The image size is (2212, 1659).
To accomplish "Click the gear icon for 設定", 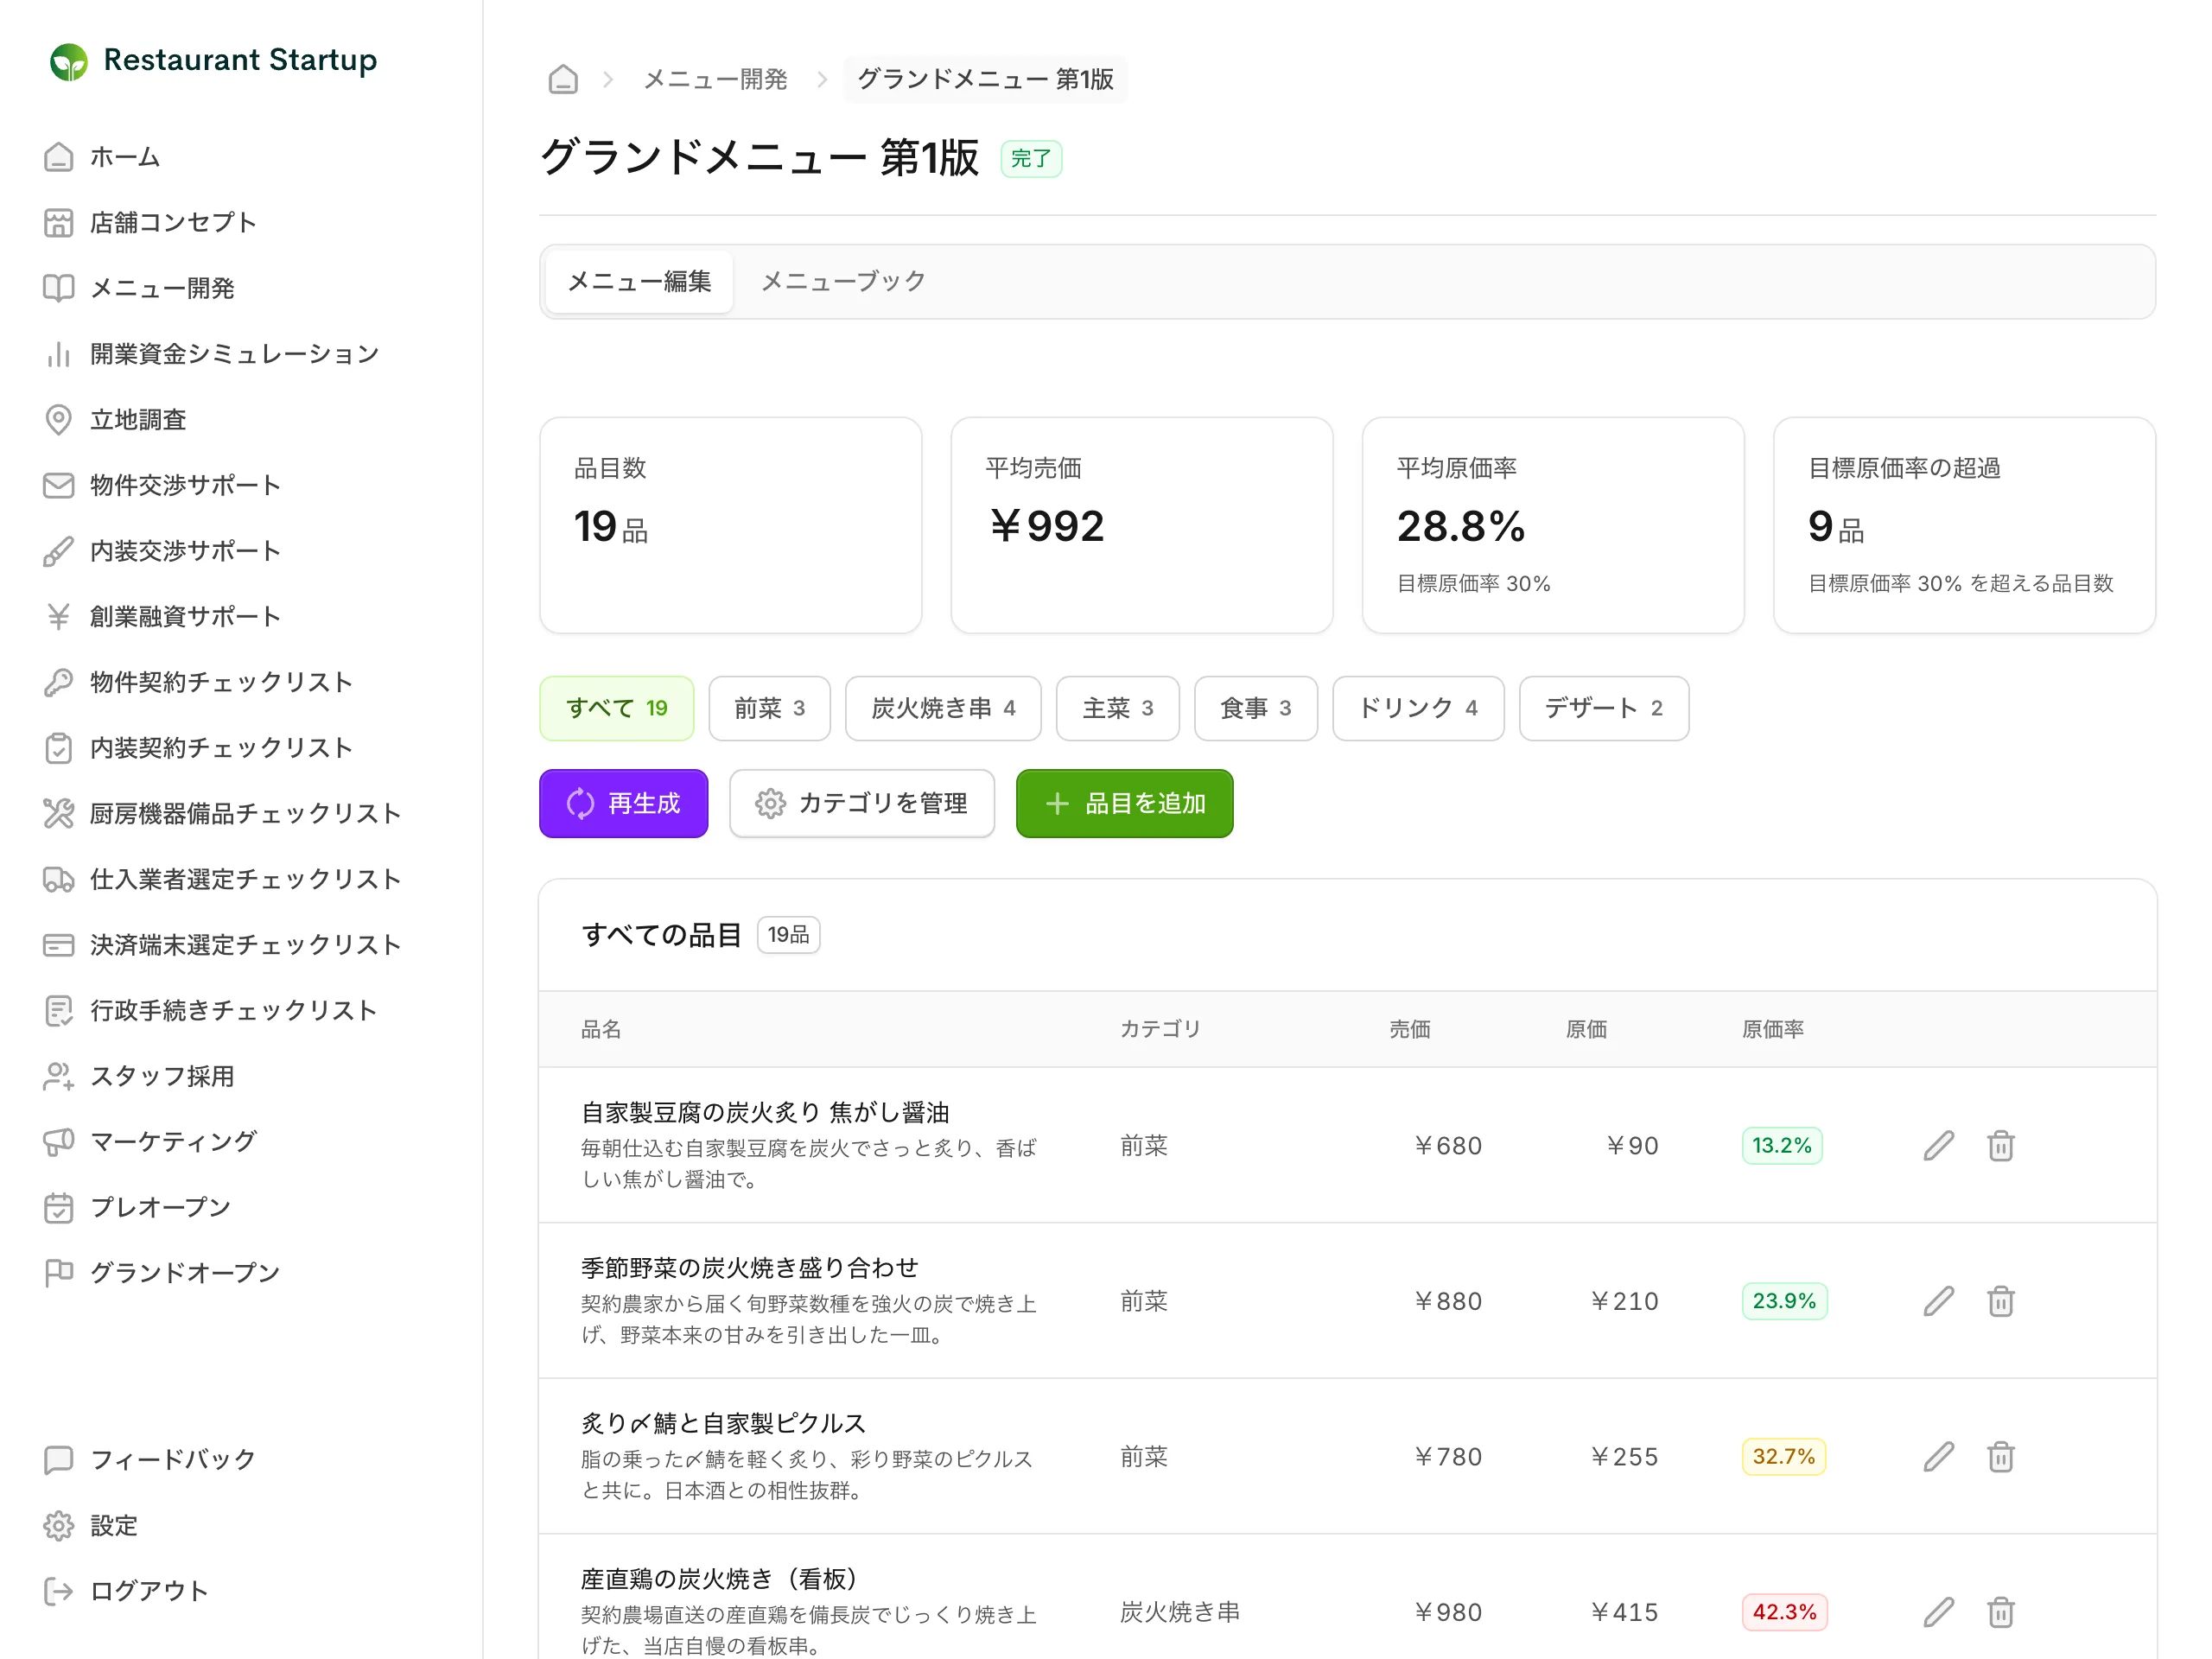I will click(58, 1526).
